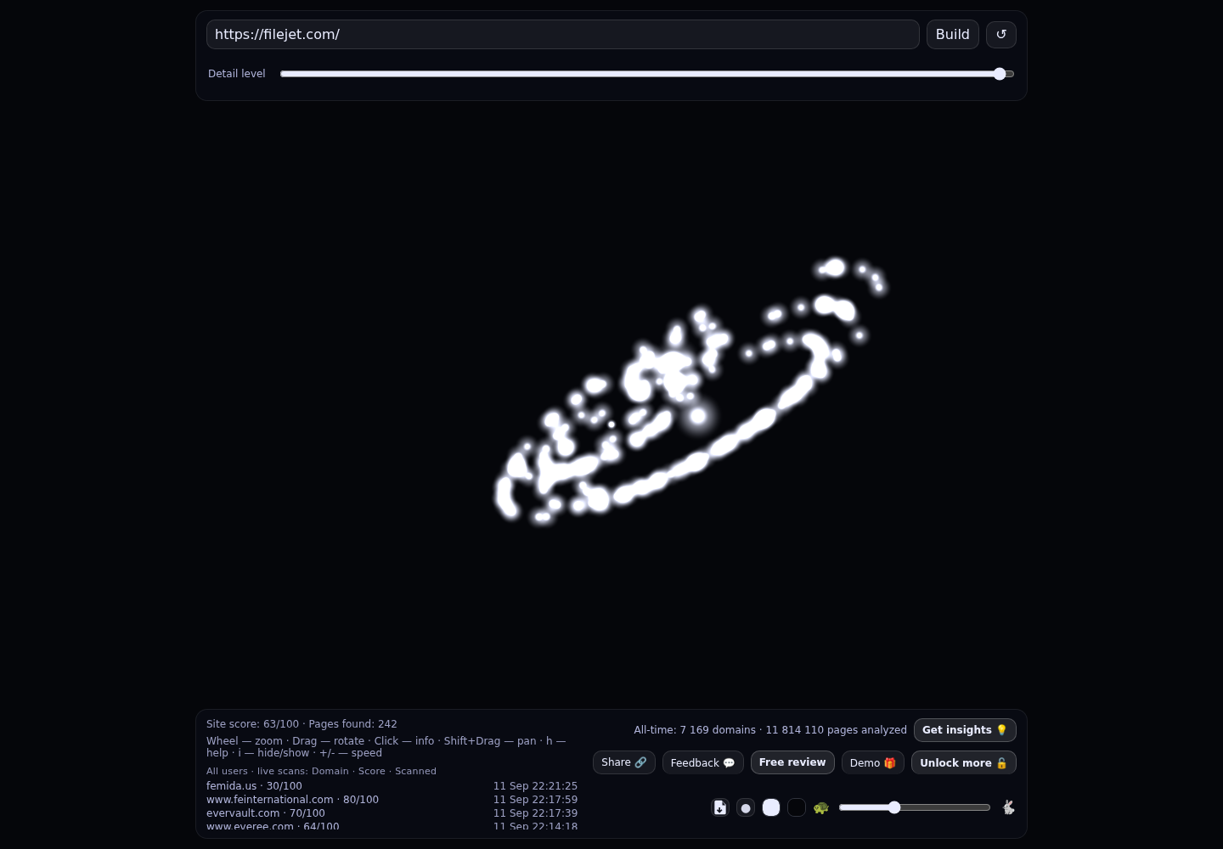Select the femida.us scan entry

tap(392, 786)
